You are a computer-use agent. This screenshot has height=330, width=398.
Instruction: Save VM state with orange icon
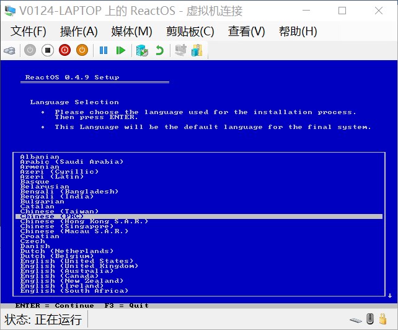[82, 50]
